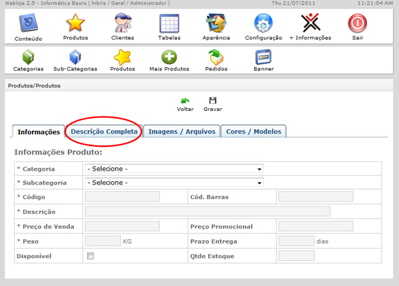Click the Voltar back button
This screenshot has width=399, height=286.
[186, 104]
